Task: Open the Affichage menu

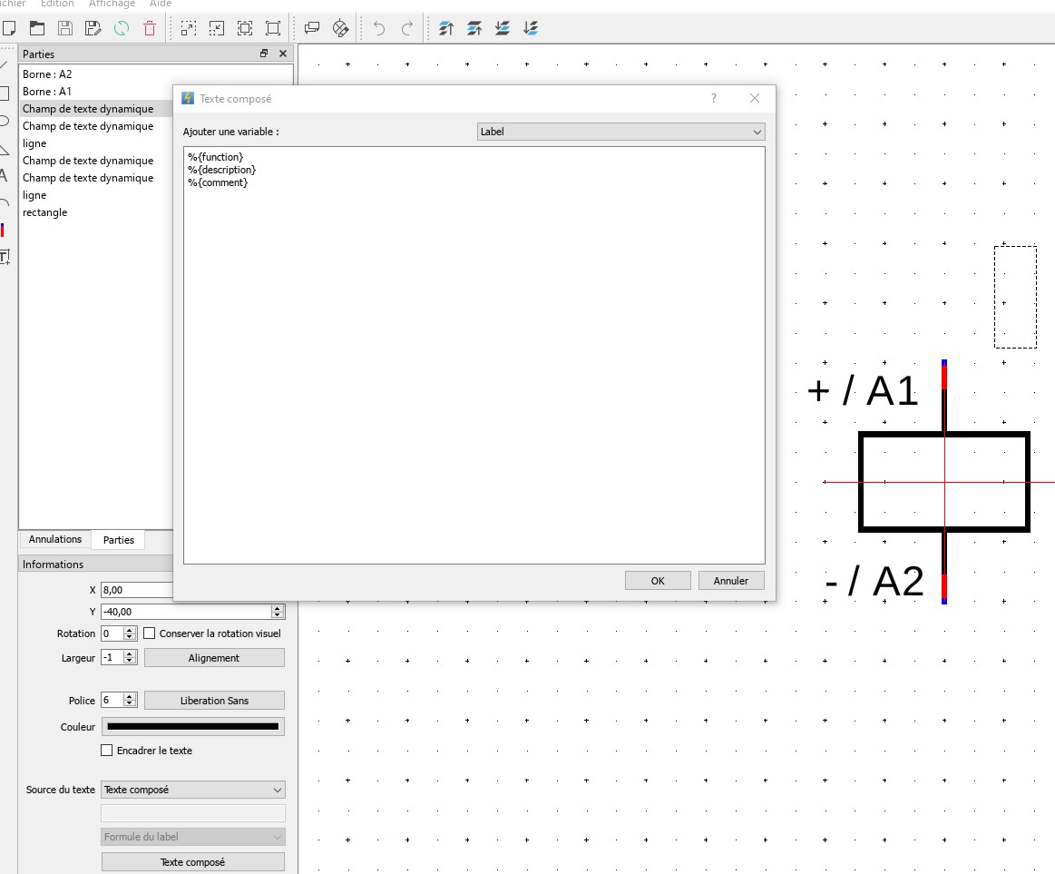Action: (112, 5)
